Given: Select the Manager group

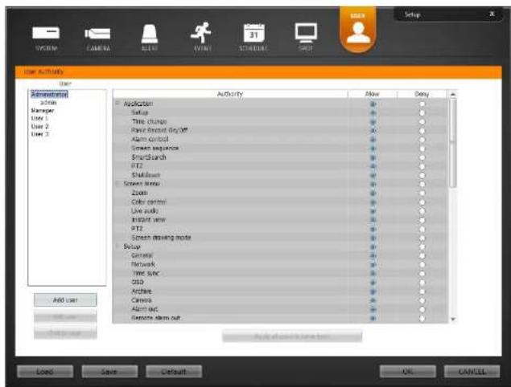Looking at the screenshot, I should pyautogui.click(x=43, y=111).
